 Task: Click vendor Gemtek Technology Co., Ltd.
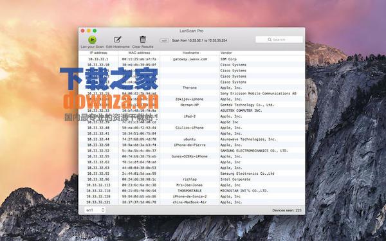click(247, 105)
